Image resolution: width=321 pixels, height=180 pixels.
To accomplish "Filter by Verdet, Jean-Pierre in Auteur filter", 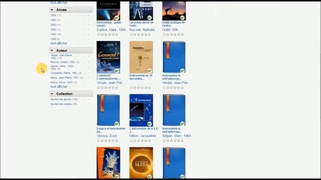I will pyautogui.click(x=61, y=56).
